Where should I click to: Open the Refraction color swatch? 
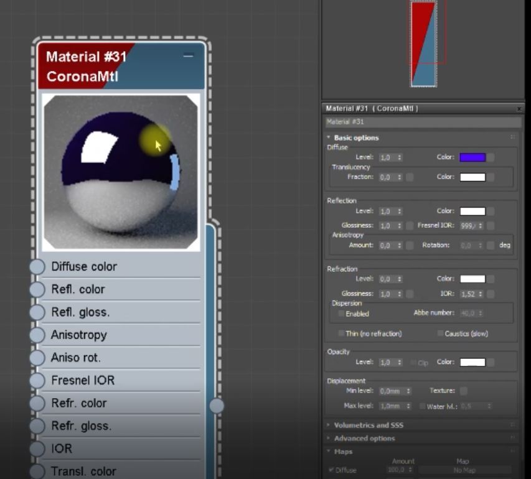tap(472, 279)
